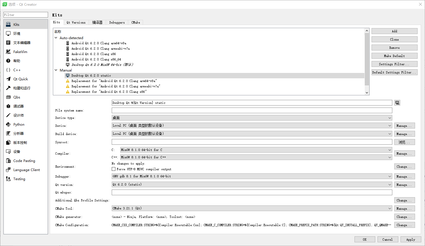The width and height of the screenshot is (425, 246).
Task: Click the Filter input box
Action: 25,14
